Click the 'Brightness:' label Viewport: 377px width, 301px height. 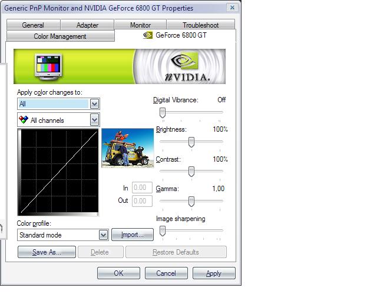(171, 129)
